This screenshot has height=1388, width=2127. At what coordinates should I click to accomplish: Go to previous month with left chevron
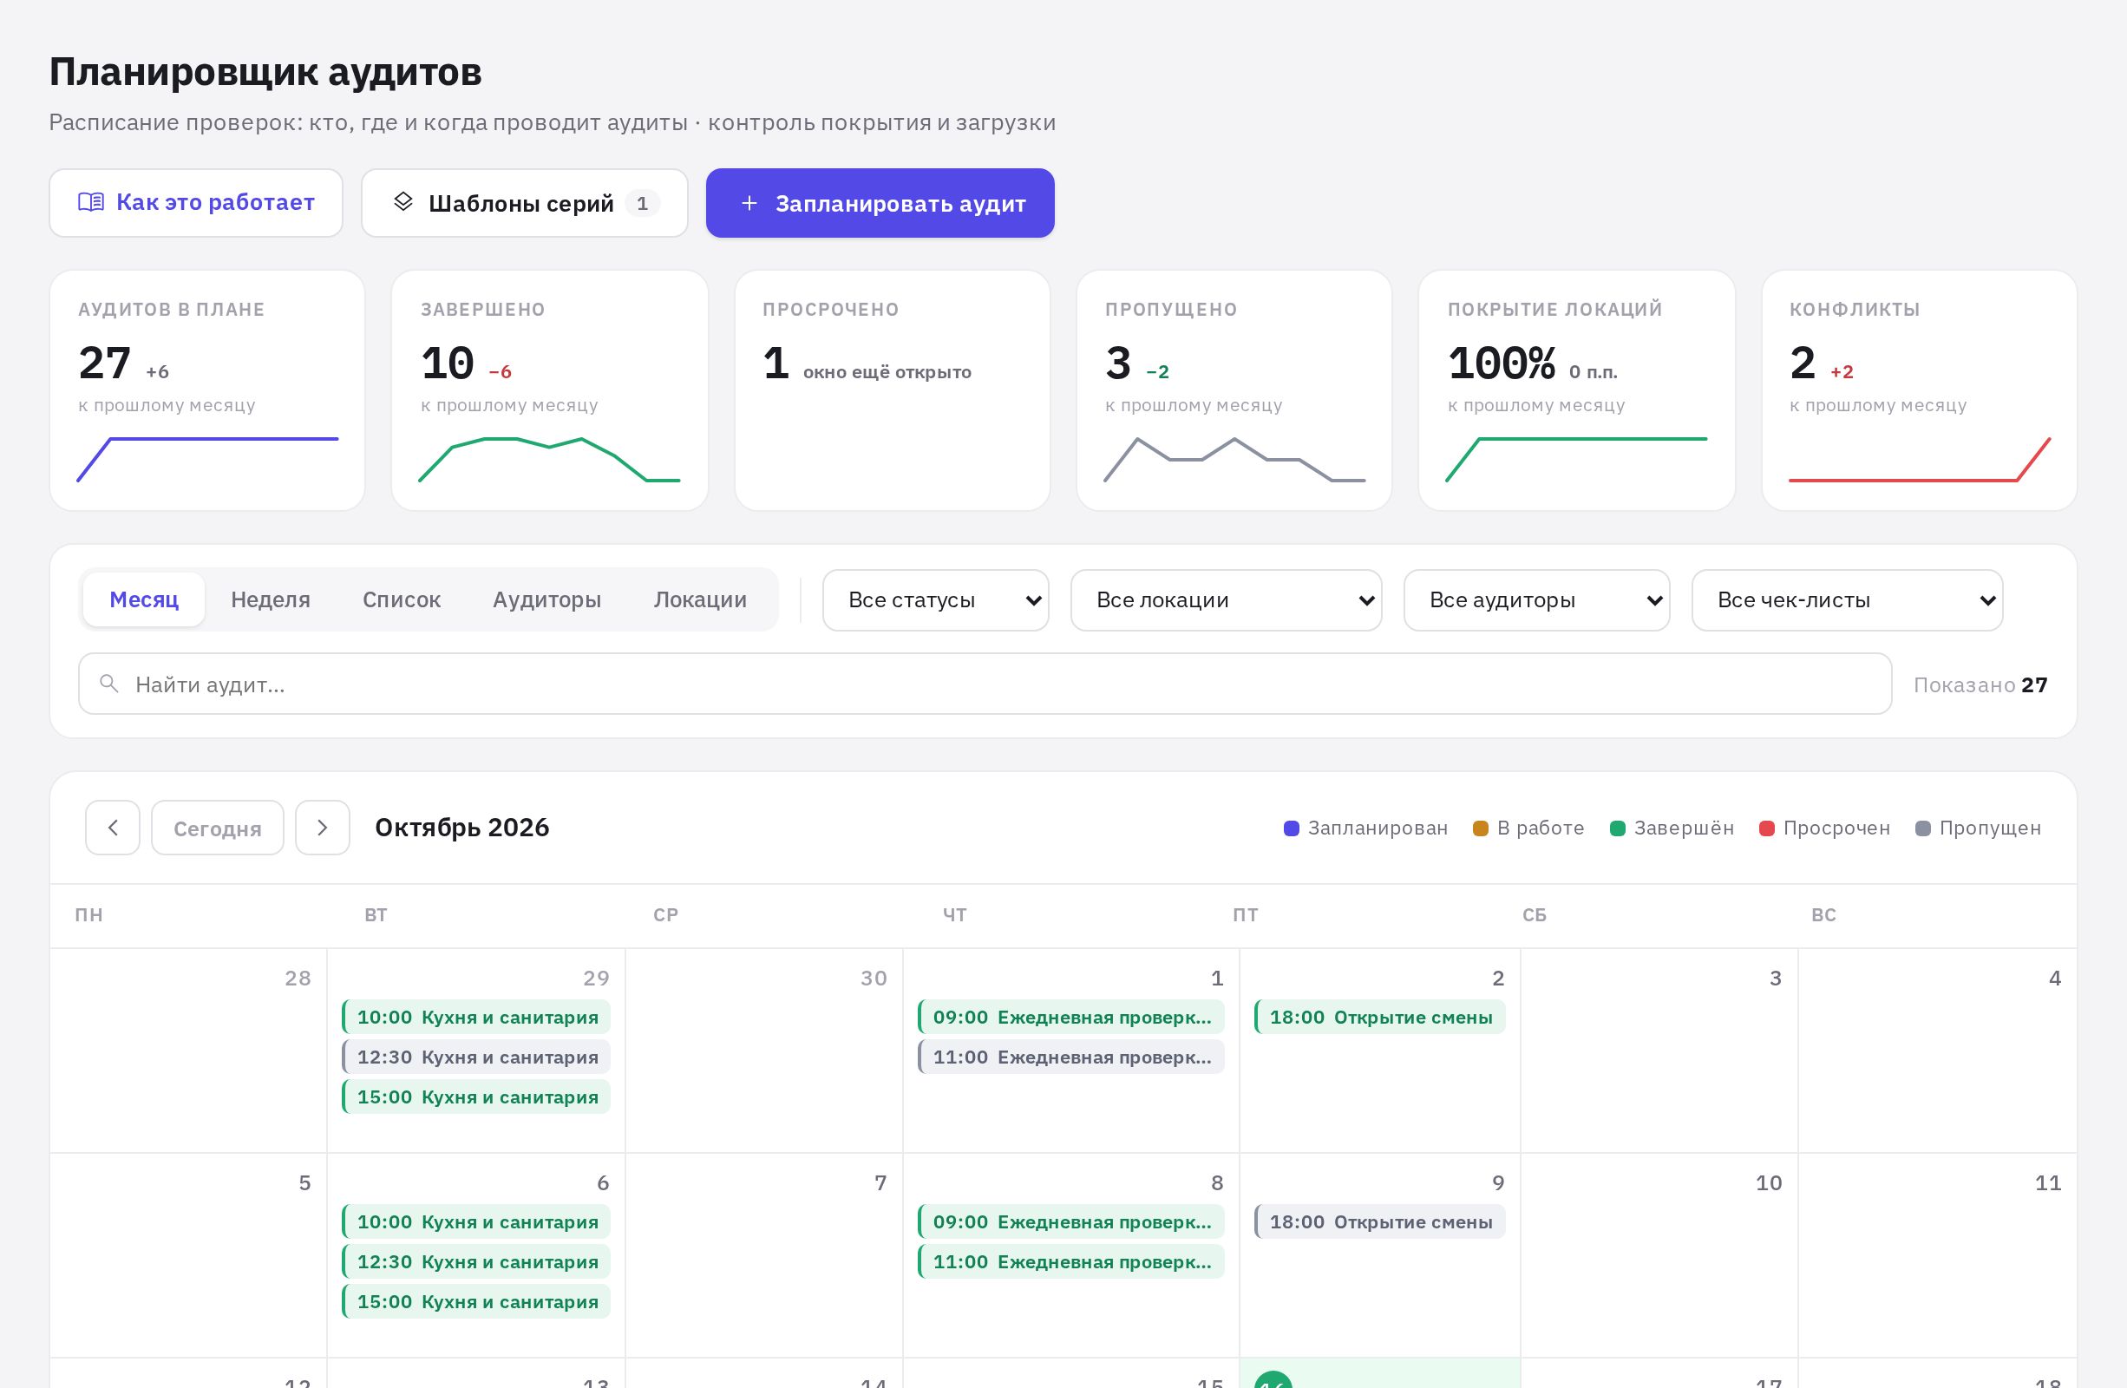coord(113,828)
